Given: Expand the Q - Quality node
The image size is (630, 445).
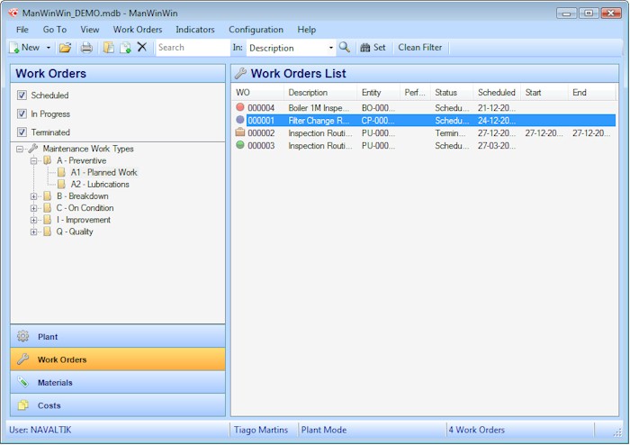Looking at the screenshot, I should tap(34, 232).
